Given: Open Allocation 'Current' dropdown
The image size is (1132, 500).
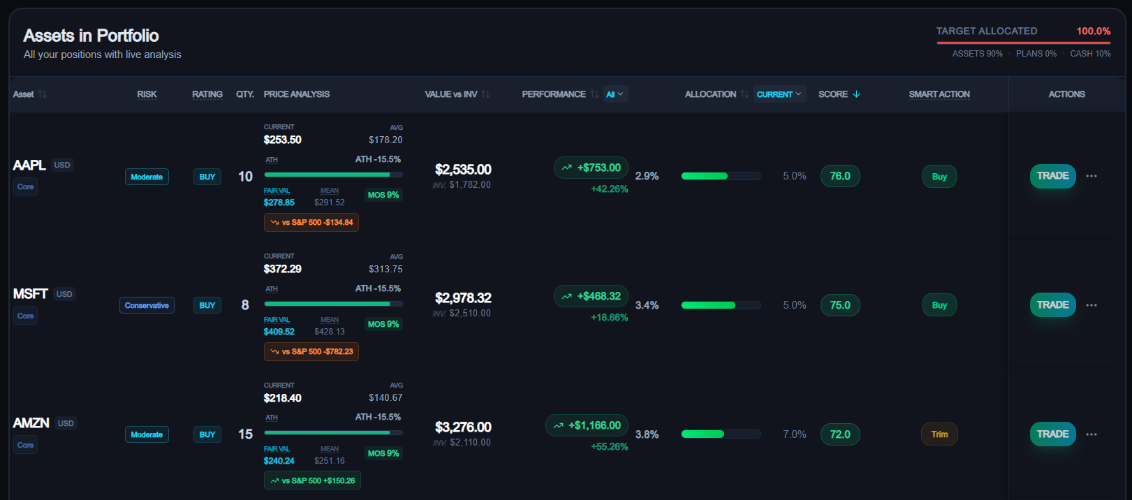Looking at the screenshot, I should coord(779,94).
